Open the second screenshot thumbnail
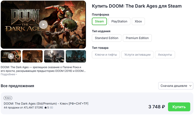The height and width of the screenshot is (115, 194). [33, 56]
